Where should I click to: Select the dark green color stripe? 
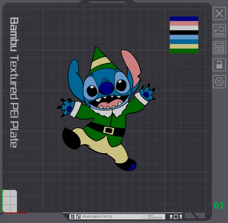click(184, 51)
